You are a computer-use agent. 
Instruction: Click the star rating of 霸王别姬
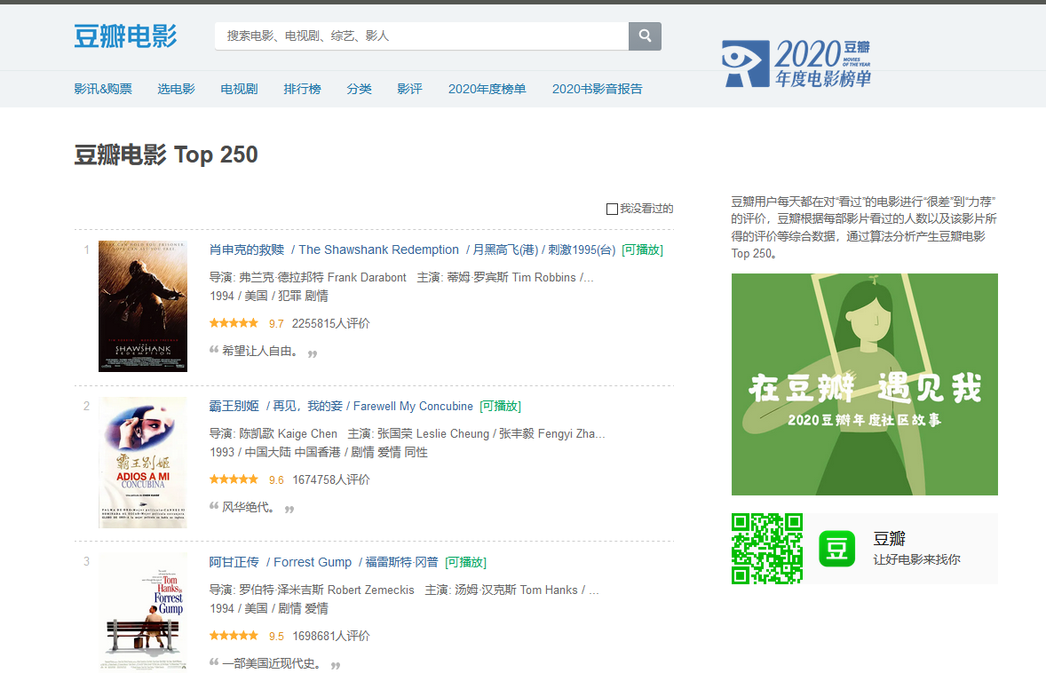tap(234, 479)
